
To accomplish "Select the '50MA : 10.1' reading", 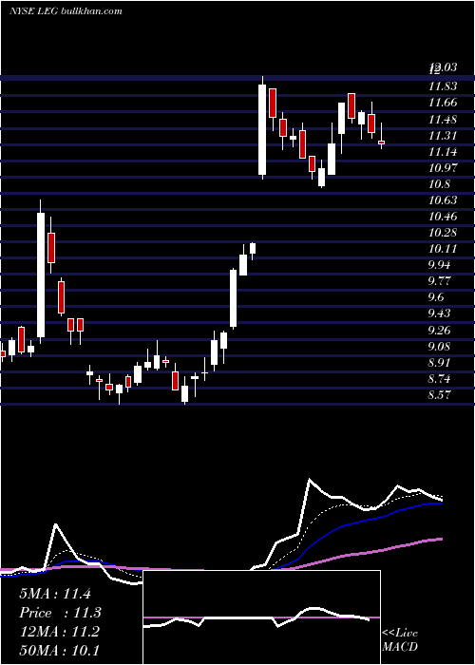I will coord(60,651).
